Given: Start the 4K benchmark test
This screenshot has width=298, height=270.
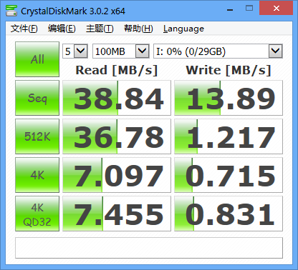Looking at the screenshot, I should coord(37,175).
